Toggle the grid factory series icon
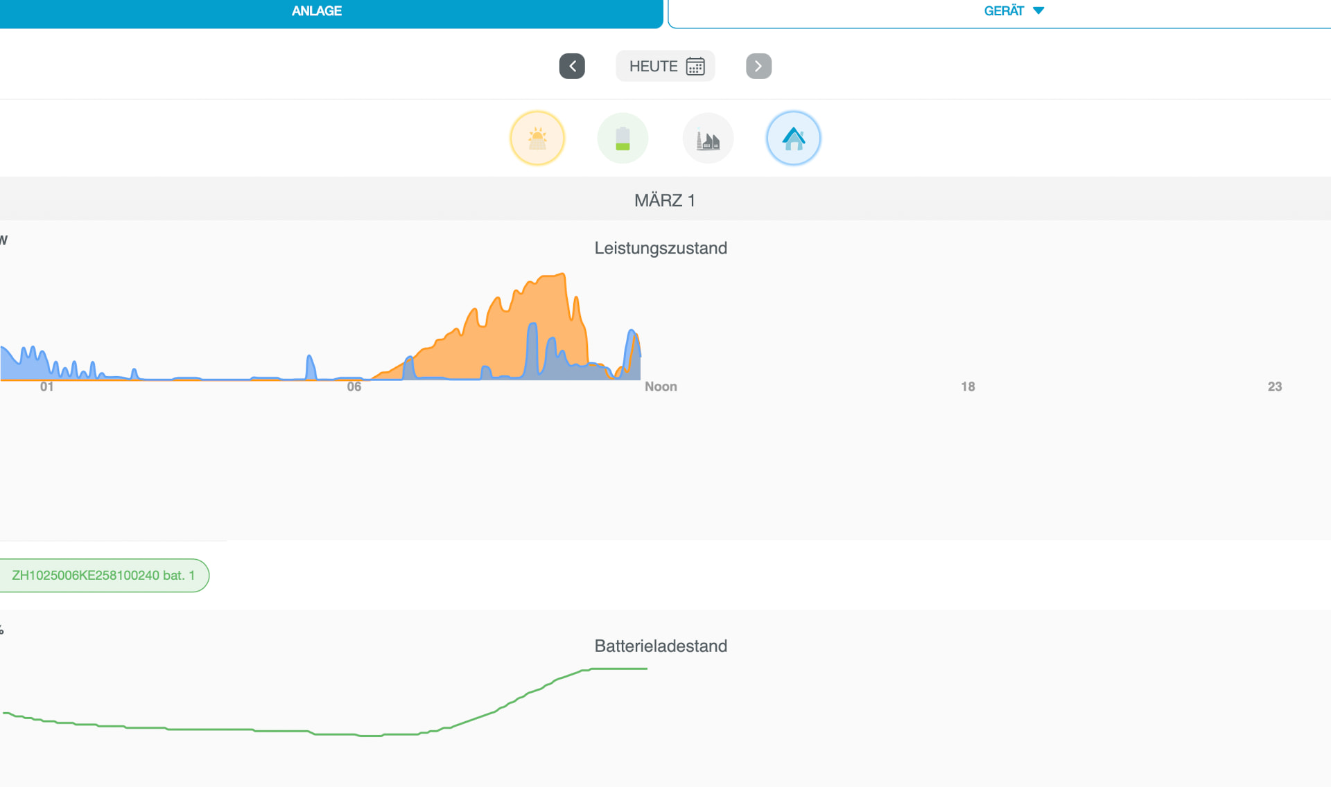Screen dimensions: 1331x787 [708, 139]
